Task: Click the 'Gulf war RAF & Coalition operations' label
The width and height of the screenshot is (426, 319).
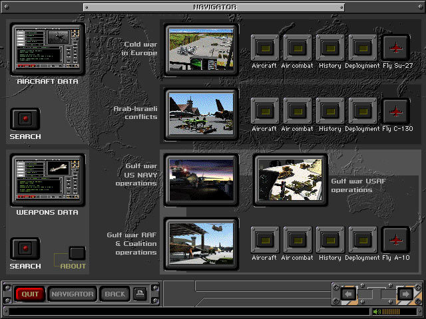Action: pyautogui.click(x=132, y=244)
